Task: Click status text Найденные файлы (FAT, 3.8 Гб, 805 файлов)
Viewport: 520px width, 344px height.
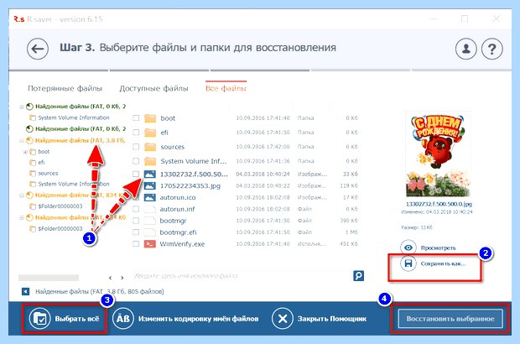Action: pos(100,292)
